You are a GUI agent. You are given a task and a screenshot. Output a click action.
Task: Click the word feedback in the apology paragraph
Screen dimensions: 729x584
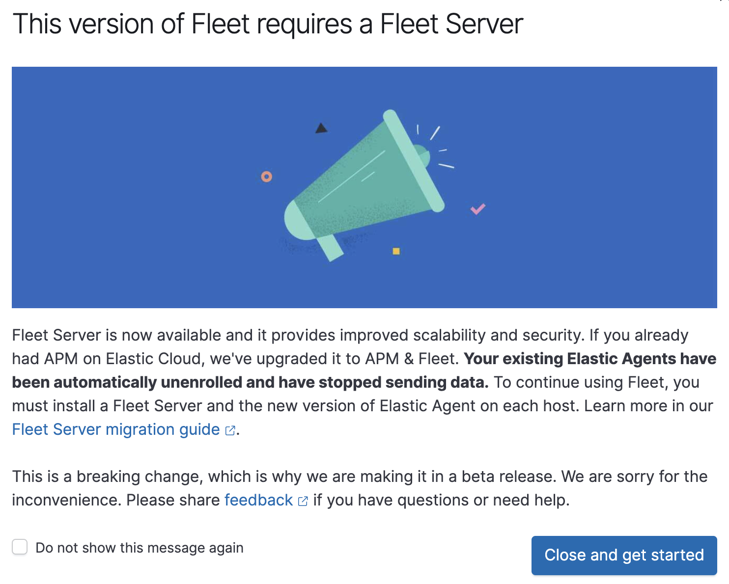click(258, 500)
